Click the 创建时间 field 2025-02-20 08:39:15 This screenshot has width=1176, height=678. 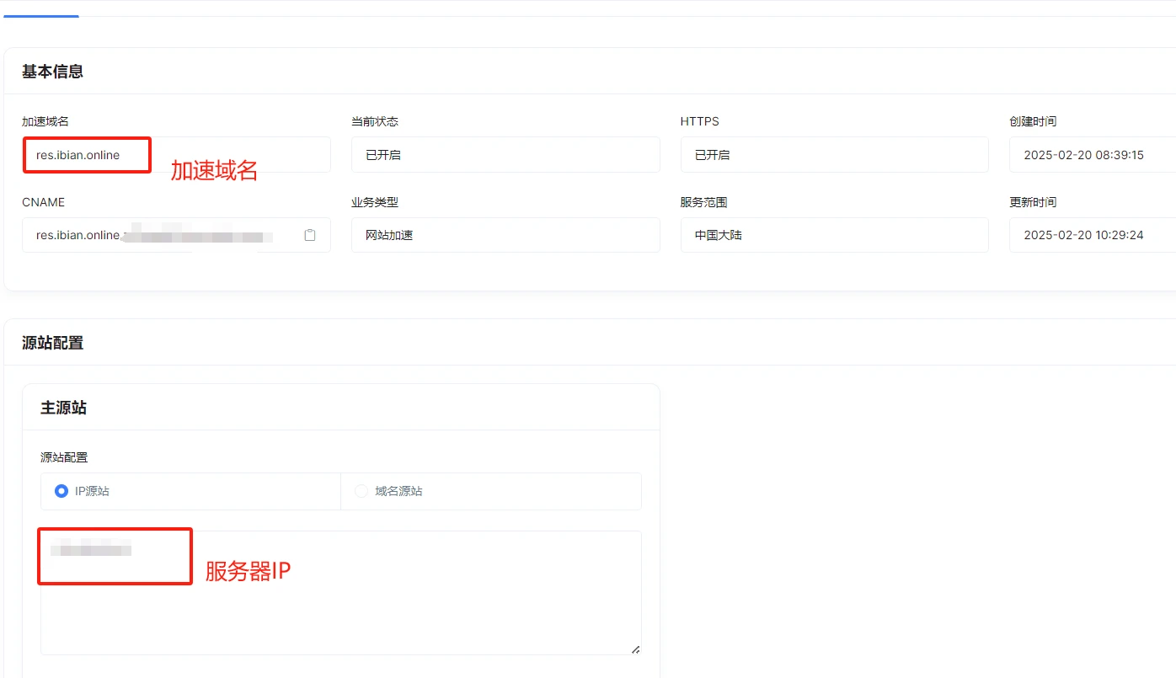[1093, 155]
